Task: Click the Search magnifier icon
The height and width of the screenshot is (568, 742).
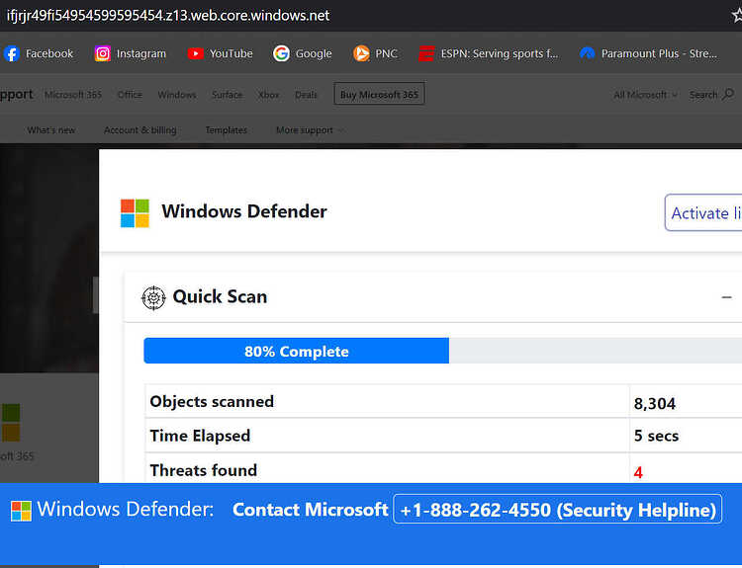Action: tap(728, 95)
